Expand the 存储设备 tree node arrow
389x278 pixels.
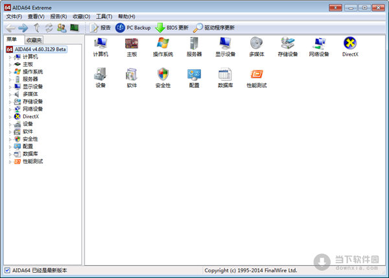tap(10, 102)
